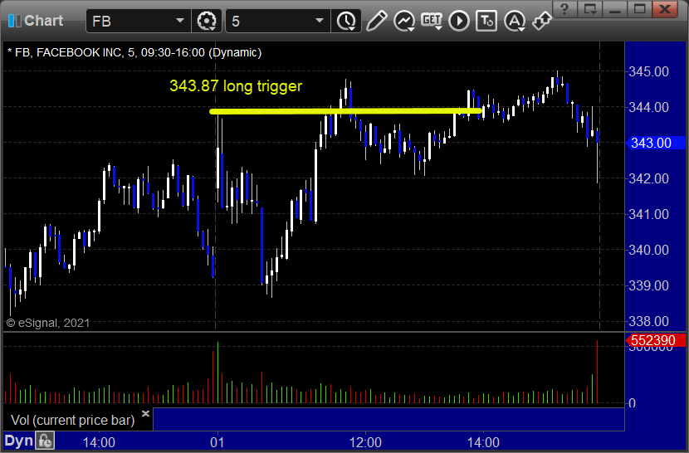
Task: Select the 343.87 long trigger annotation
Action: click(x=236, y=85)
